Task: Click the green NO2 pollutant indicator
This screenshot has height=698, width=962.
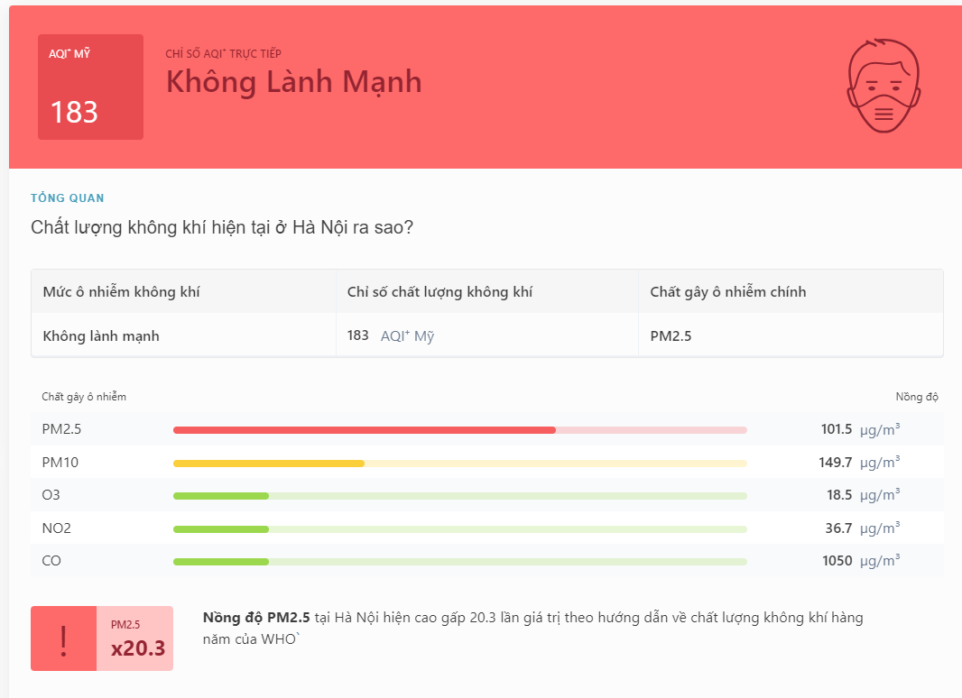Action: (221, 528)
